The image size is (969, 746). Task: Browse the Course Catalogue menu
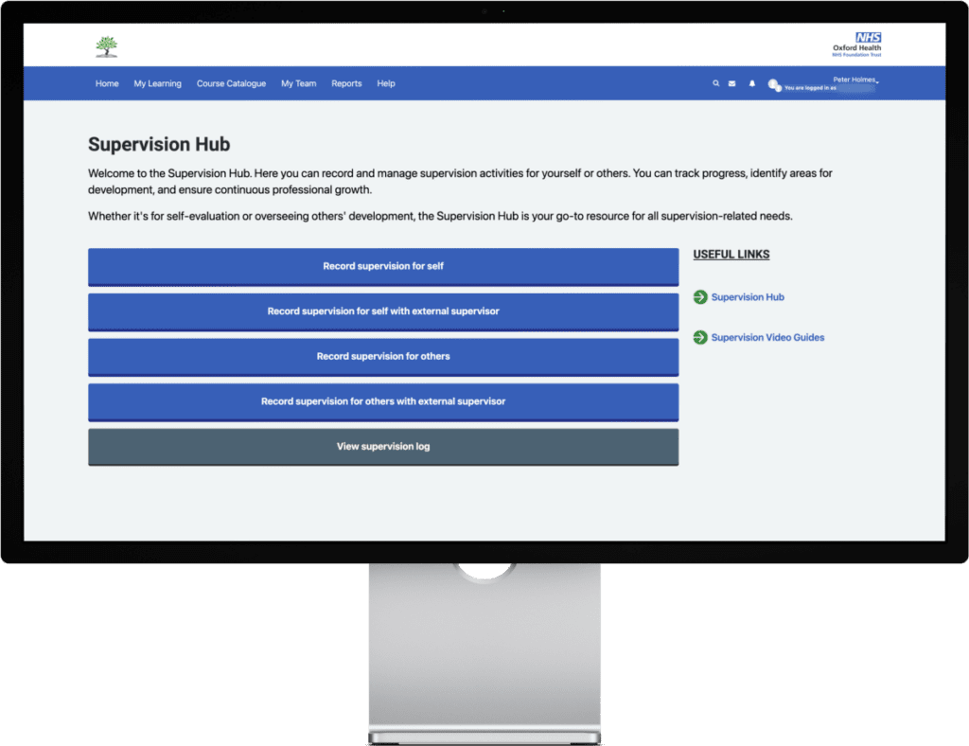click(x=231, y=83)
